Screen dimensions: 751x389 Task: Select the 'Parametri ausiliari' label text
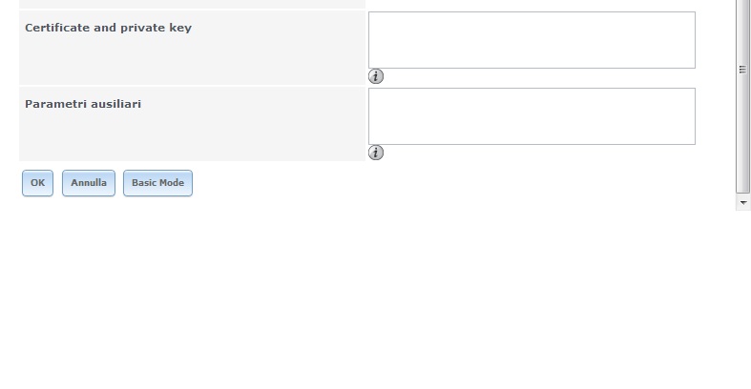[83, 104]
